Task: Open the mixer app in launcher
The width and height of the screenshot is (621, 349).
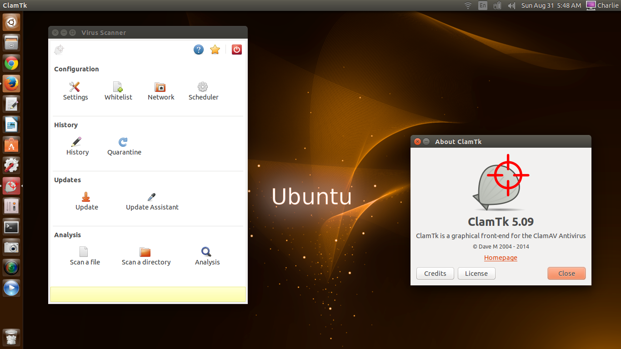Action: [x=11, y=206]
